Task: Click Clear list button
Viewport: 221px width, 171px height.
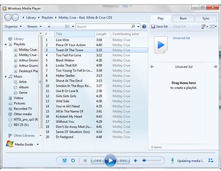Action: point(179,26)
